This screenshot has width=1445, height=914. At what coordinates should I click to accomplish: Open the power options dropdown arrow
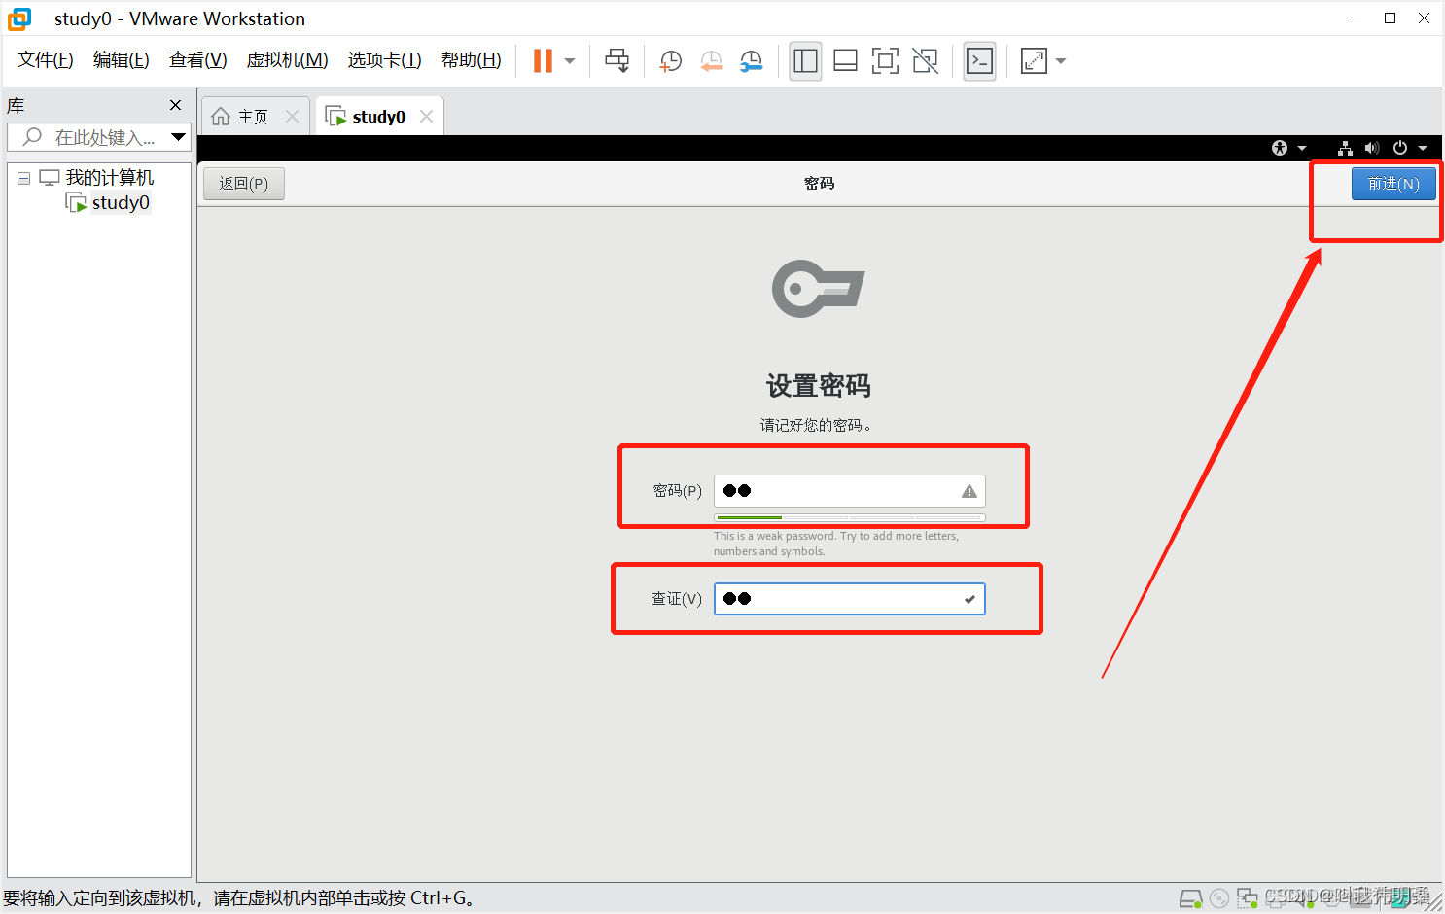tap(570, 61)
